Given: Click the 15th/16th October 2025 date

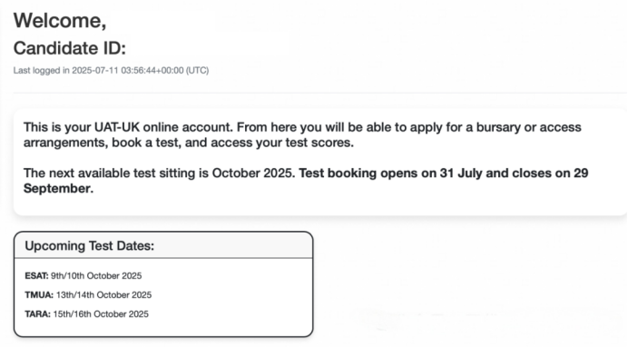Looking at the screenshot, I should 101,313.
